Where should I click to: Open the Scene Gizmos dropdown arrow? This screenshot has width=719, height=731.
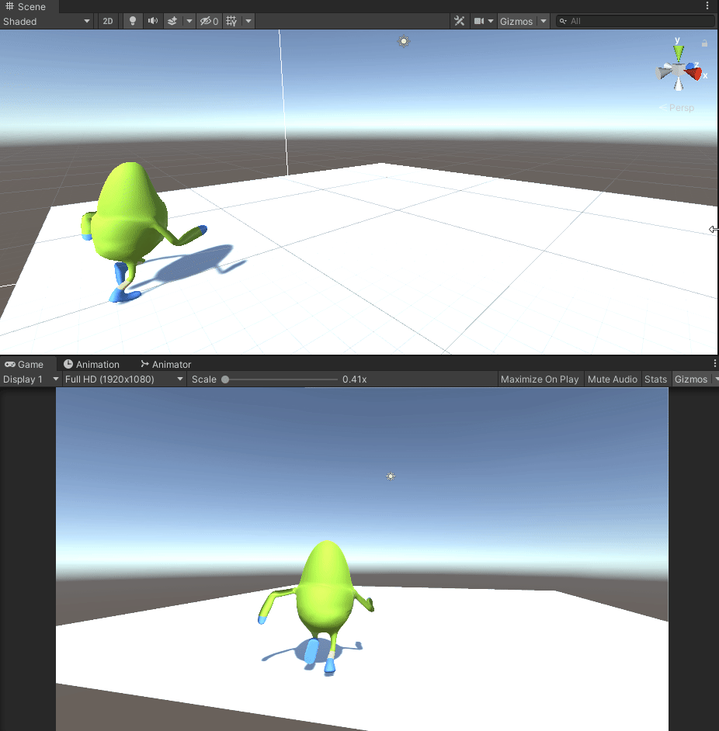tap(543, 22)
